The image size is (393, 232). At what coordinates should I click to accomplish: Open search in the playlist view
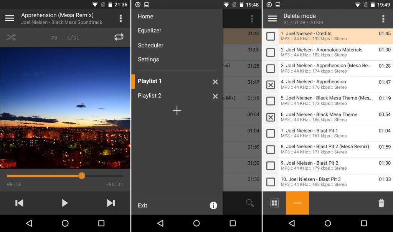tap(250, 203)
